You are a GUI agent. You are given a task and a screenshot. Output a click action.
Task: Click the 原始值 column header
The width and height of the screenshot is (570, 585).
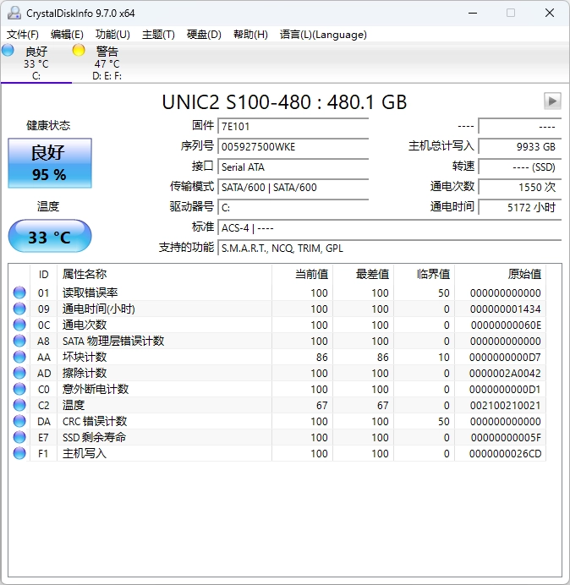click(x=500, y=274)
